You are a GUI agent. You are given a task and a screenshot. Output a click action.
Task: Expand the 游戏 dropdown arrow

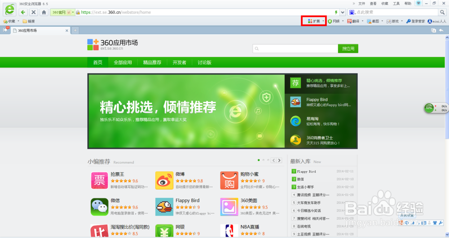[x=402, y=21]
